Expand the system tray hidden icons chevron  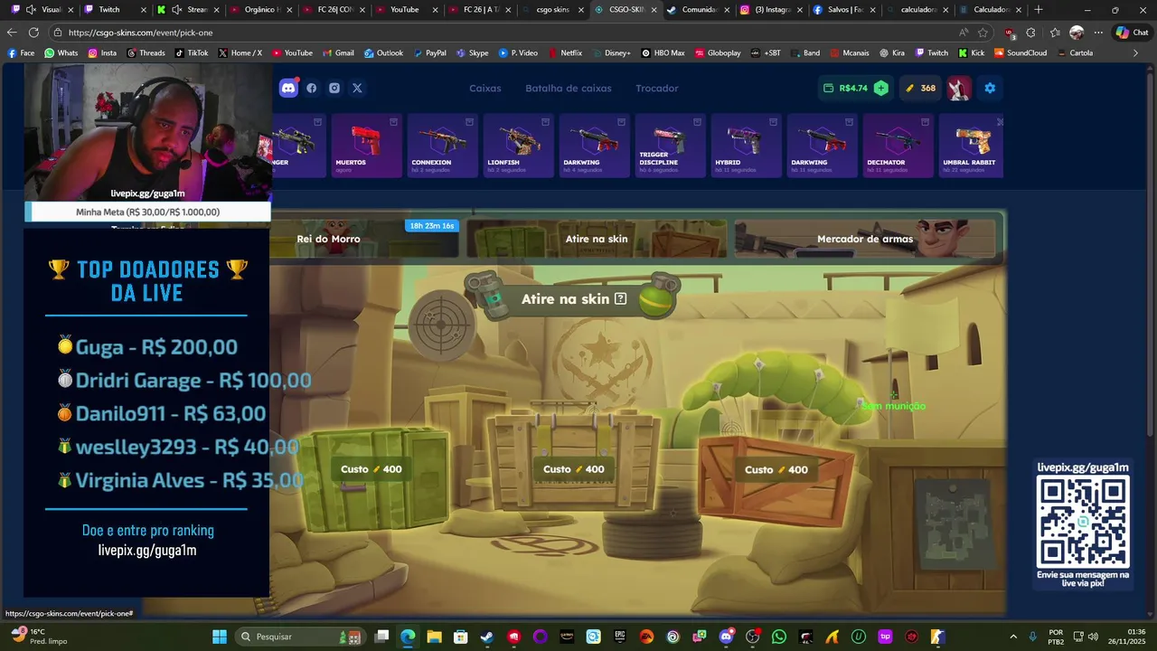point(1012,637)
